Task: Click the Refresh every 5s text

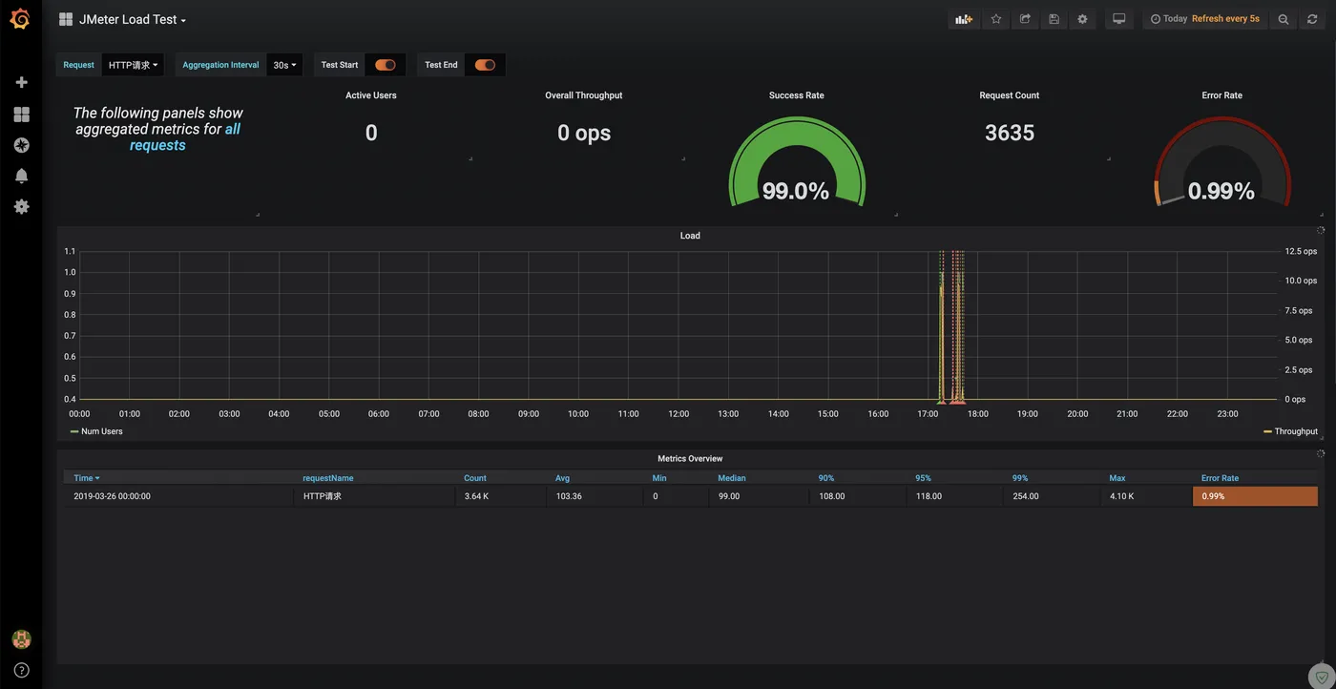Action: click(1225, 19)
